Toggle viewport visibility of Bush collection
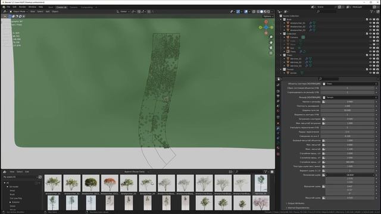This screenshot has width=381, height=214. (x=370, y=20)
